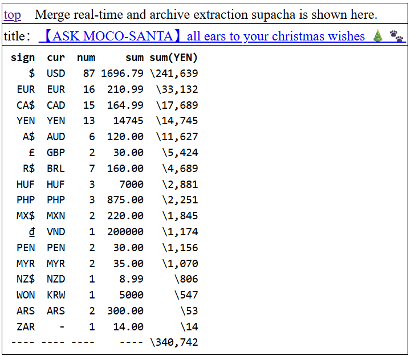Click the VND currency code cell

pos(56,232)
